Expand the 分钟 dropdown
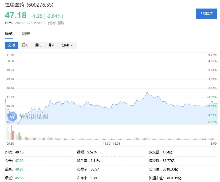 68,45
